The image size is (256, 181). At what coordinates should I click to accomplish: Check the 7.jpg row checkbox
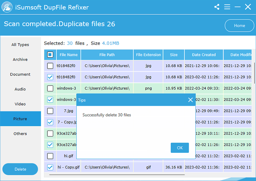click(x=50, y=111)
